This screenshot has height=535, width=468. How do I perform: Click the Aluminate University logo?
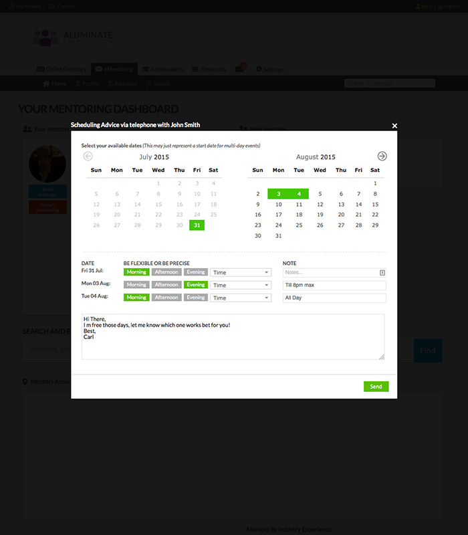(x=73, y=38)
